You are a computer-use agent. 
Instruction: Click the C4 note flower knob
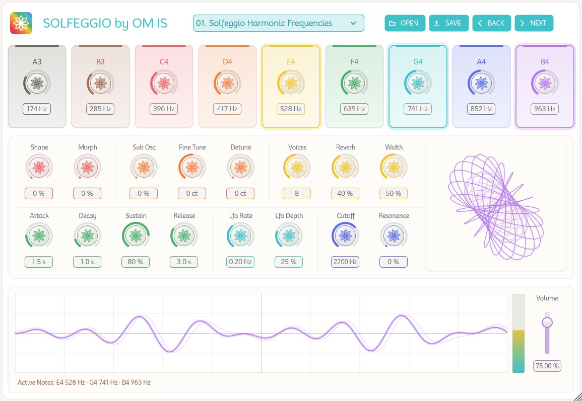tap(164, 84)
